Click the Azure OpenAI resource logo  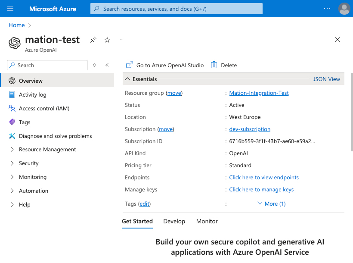click(15, 43)
